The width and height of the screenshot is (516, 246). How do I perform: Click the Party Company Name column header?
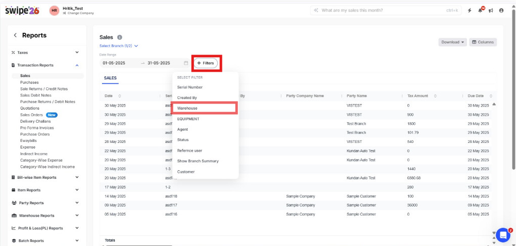tap(305, 96)
